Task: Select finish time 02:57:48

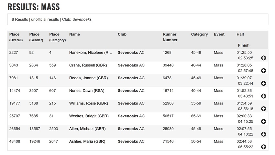Action: click(x=246, y=71)
